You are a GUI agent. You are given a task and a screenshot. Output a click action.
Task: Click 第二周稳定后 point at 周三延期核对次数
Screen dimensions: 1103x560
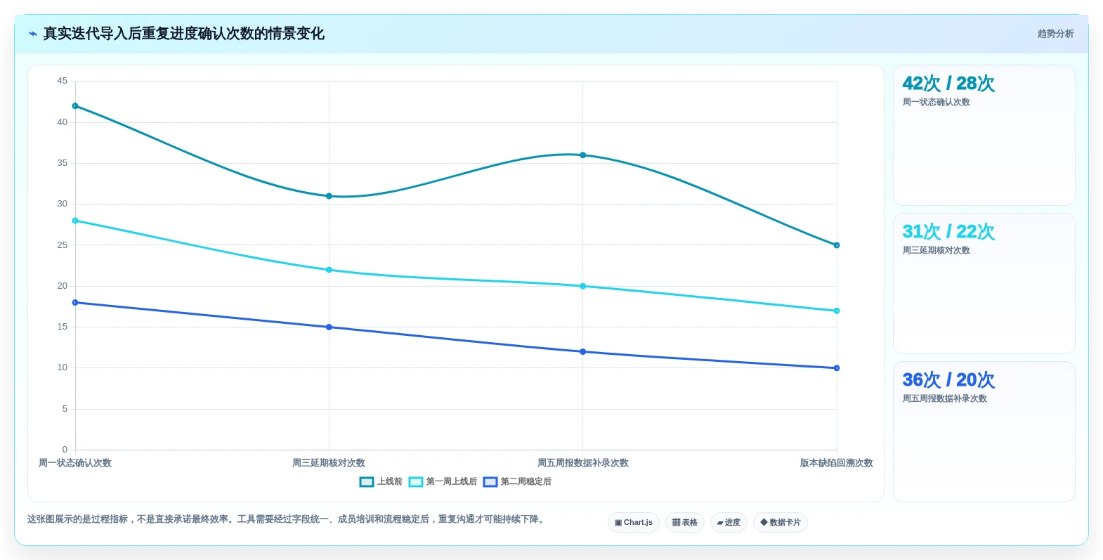click(329, 327)
